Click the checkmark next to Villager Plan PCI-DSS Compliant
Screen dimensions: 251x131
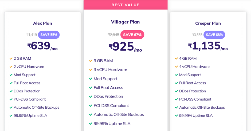coord(91,106)
